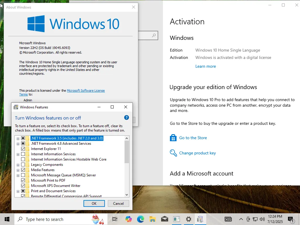Click the Go to the Store link
This screenshot has width=300, height=225.
click(x=193, y=138)
